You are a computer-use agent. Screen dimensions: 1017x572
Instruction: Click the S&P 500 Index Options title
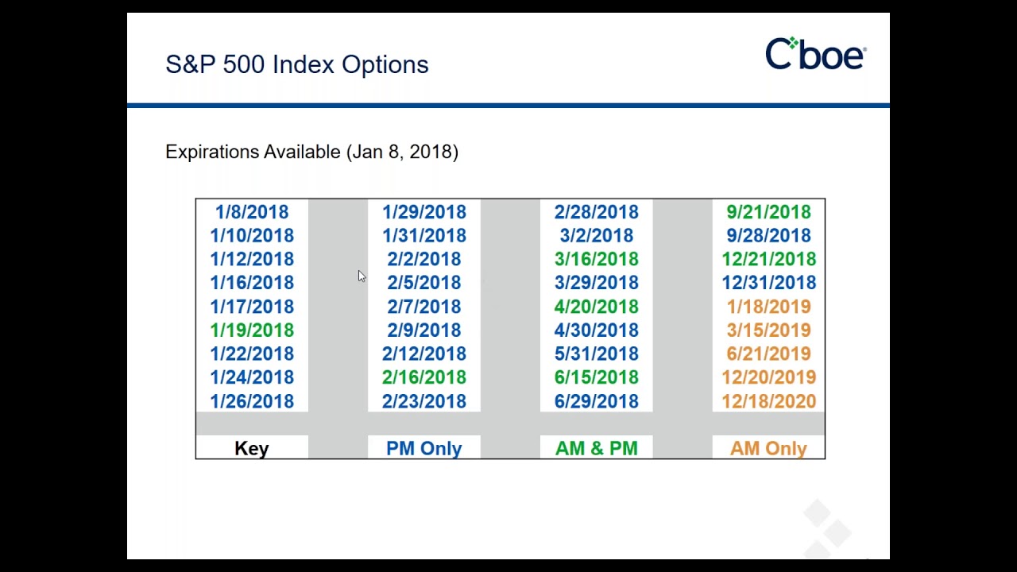pos(297,64)
